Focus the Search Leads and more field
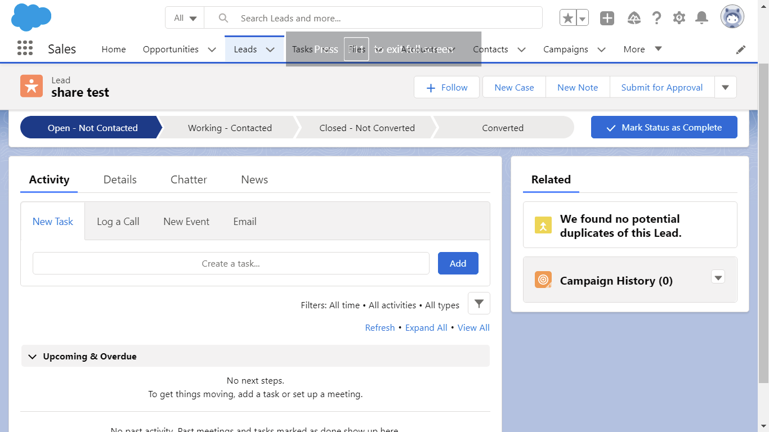The height and width of the screenshot is (432, 769). click(x=373, y=18)
